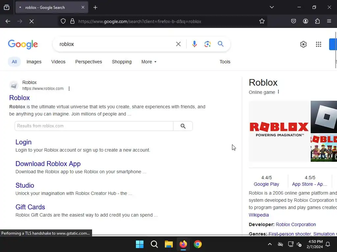Click the page vertical scrollbar
Viewport: 337px width, 252px height.
click(335, 50)
